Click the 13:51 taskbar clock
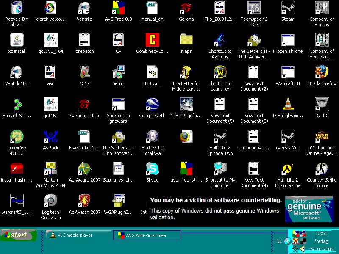 [321, 233]
